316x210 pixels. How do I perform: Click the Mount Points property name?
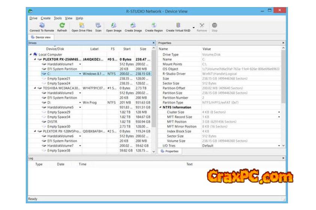[x=172, y=64]
